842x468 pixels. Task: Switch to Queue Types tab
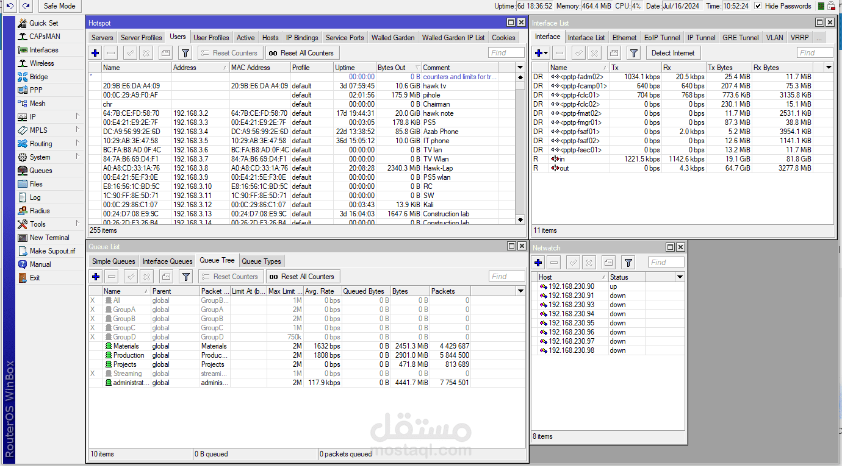tap(262, 261)
